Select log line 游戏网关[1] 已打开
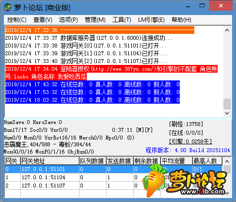Viewport: 236px width, 202px height. [x=86, y=53]
